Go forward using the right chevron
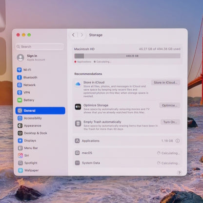Viewport: 203px width, 203px height. (x=81, y=35)
